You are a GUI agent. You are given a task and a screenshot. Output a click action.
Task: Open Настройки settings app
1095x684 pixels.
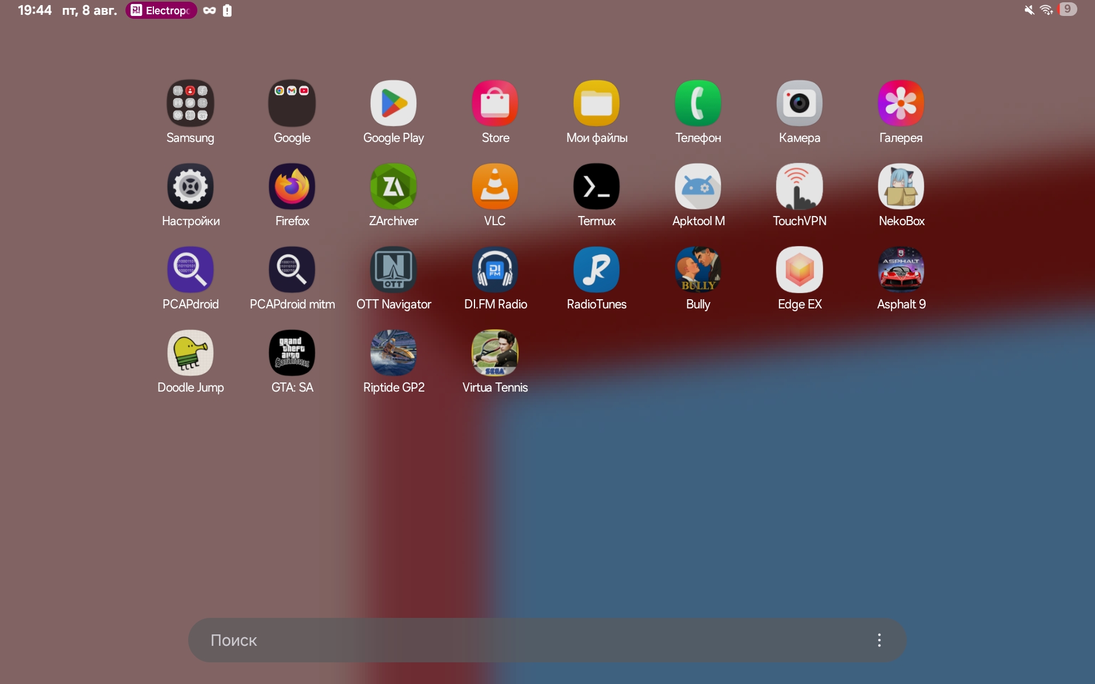coord(190,186)
